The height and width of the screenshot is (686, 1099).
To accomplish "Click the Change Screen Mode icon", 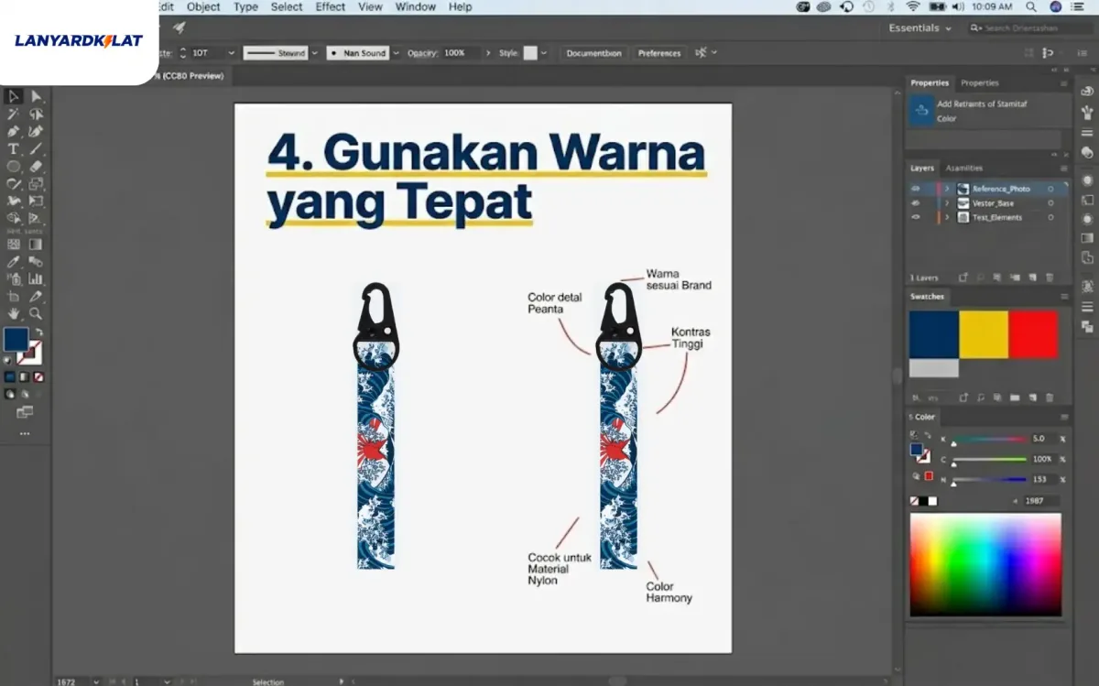I will (25, 413).
